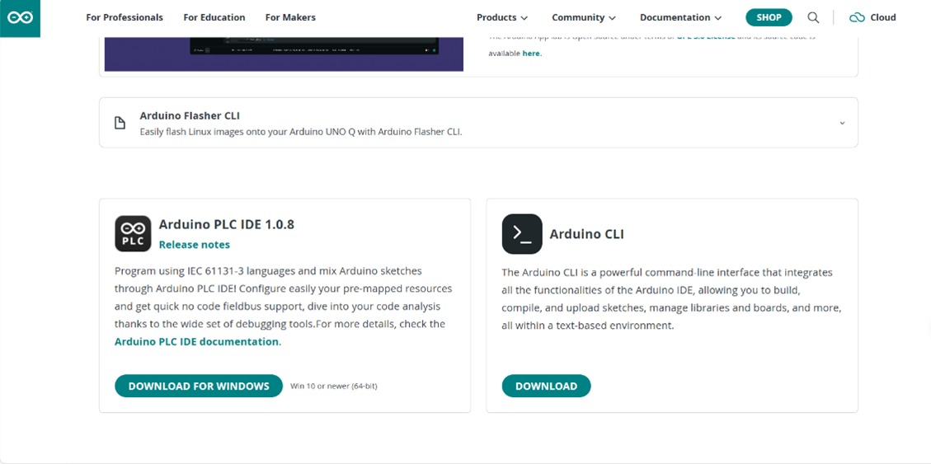Expand the Arduino Flasher CLI section chevron
The image size is (931, 464).
(x=842, y=123)
